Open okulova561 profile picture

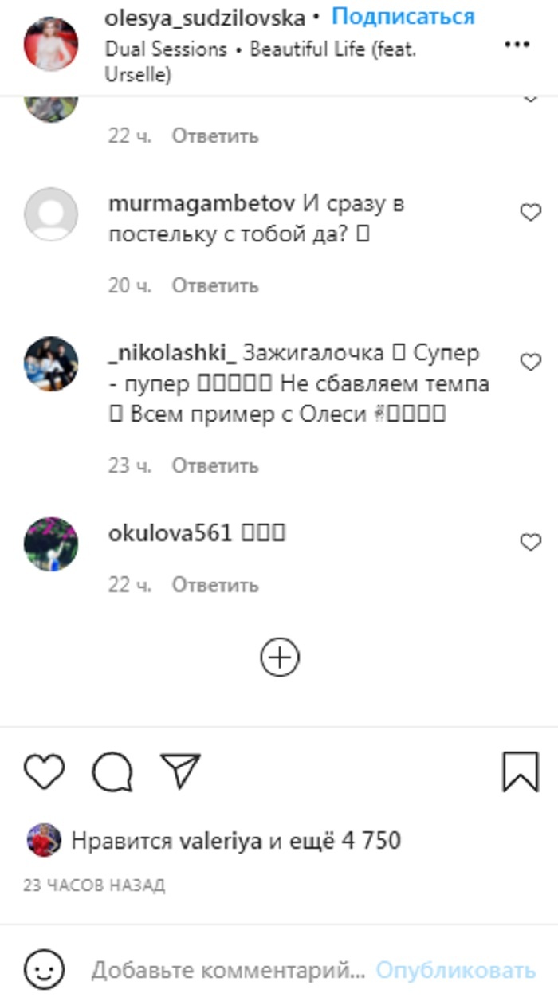51,544
